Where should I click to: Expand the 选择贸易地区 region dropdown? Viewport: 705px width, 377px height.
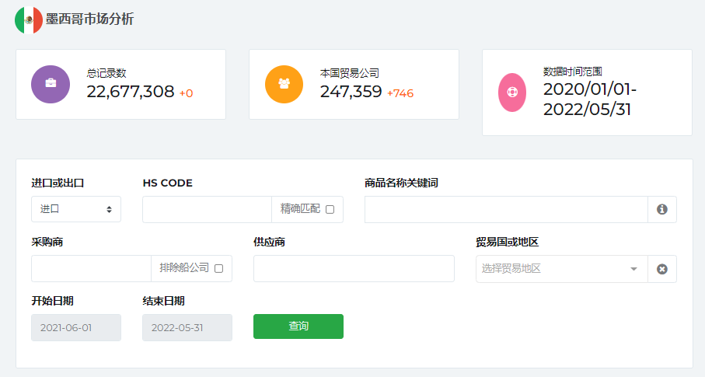pyautogui.click(x=561, y=269)
